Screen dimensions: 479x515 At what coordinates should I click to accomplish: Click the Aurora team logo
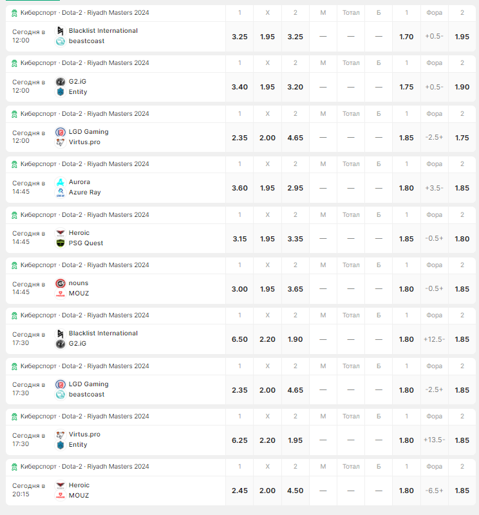[61, 182]
